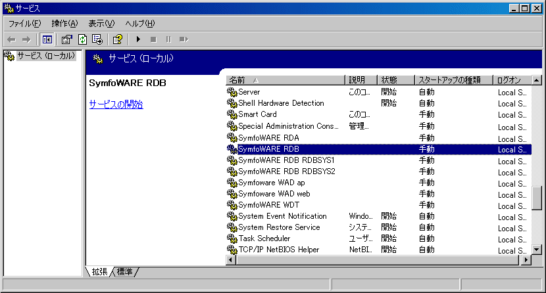
Task: Select the highlighted SymfoWARE RDB row
Action: point(379,149)
